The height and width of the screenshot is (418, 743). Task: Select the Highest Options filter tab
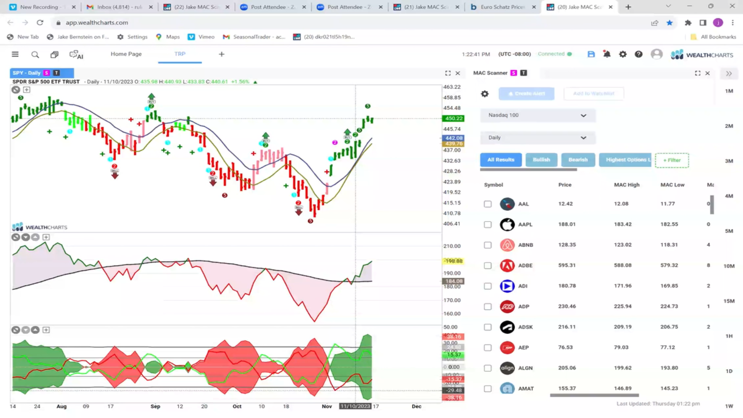pyautogui.click(x=625, y=160)
